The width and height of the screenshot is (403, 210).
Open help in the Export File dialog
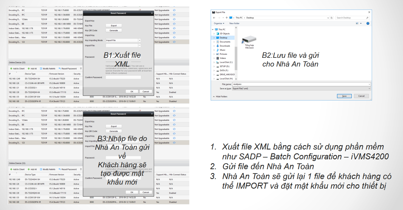[368, 23]
